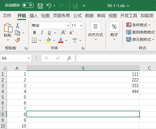The width and height of the screenshot is (156, 129).
Task: Toggle the AutoSave switch
Action: tap(27, 5)
